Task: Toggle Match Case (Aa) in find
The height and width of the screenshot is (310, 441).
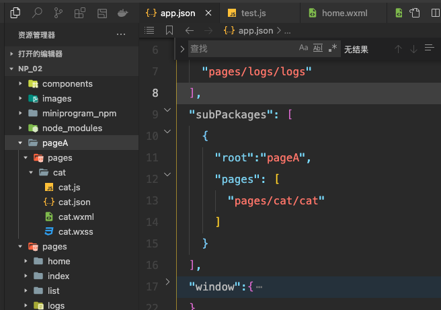Action: [303, 48]
